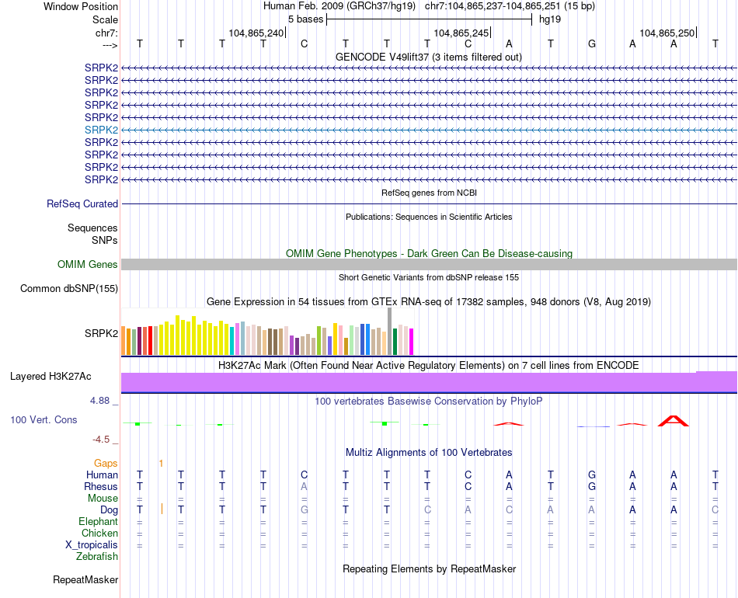Viewport: 738px width, 598px height.
Task: Click the light blue SRPK2 transcript label
Action: (x=101, y=130)
